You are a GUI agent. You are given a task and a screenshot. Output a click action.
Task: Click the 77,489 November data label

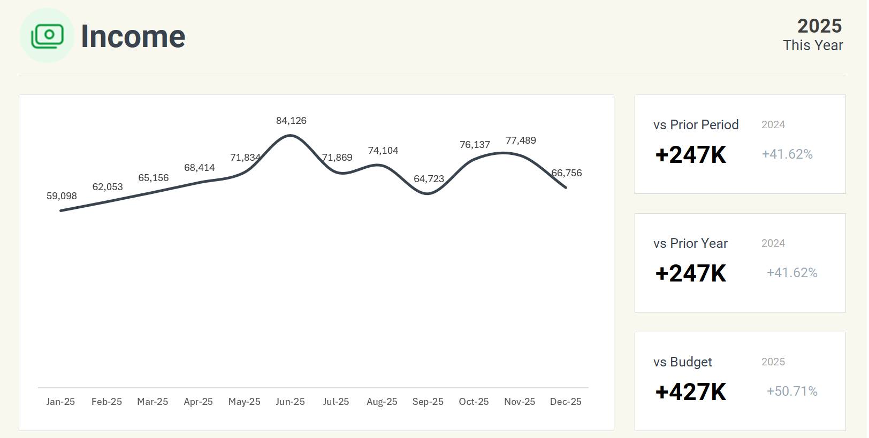(521, 140)
